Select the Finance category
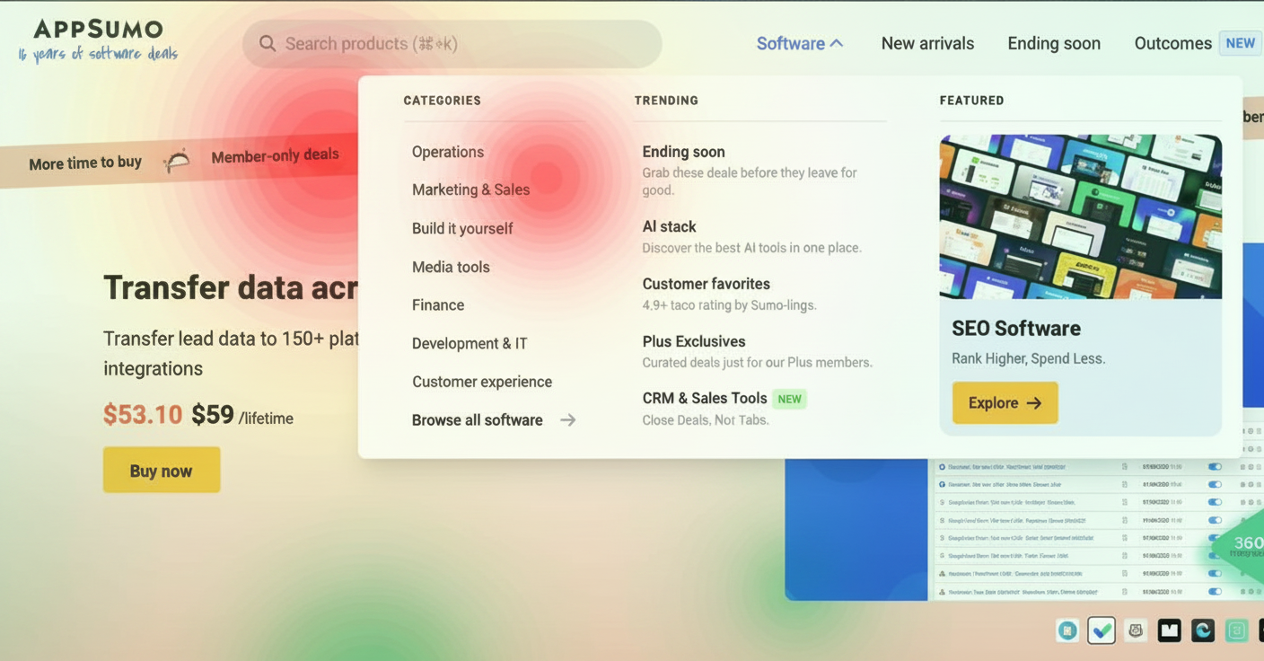 pos(438,304)
